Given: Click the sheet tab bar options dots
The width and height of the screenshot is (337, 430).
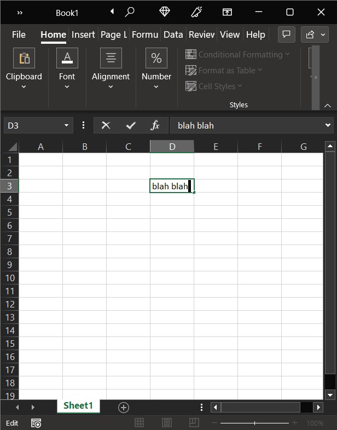Looking at the screenshot, I should click(201, 407).
